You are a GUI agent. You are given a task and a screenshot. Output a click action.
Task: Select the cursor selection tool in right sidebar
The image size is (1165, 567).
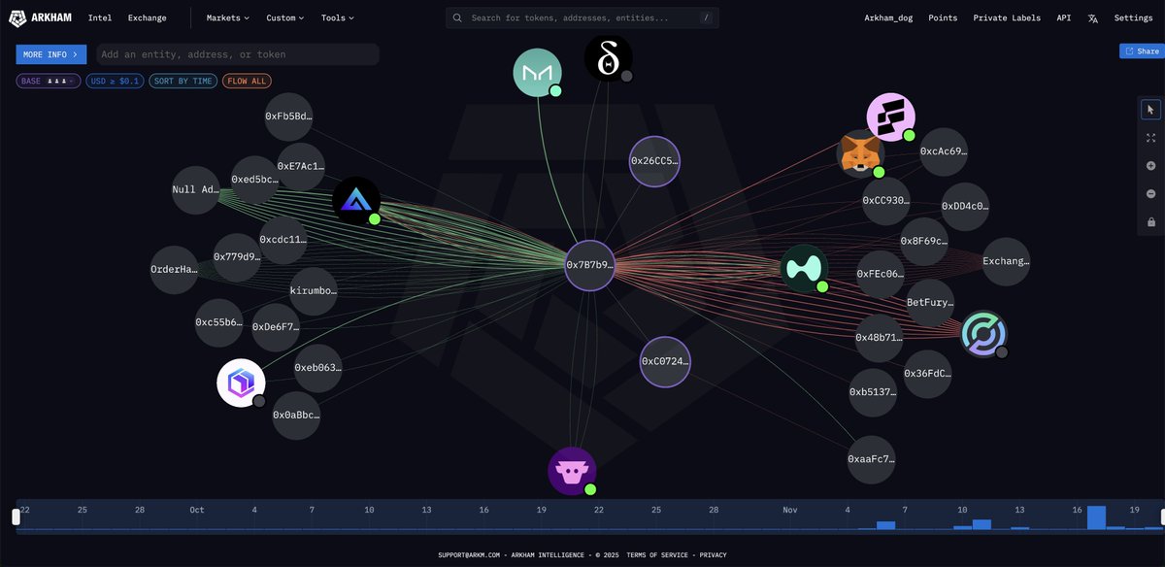click(1151, 109)
